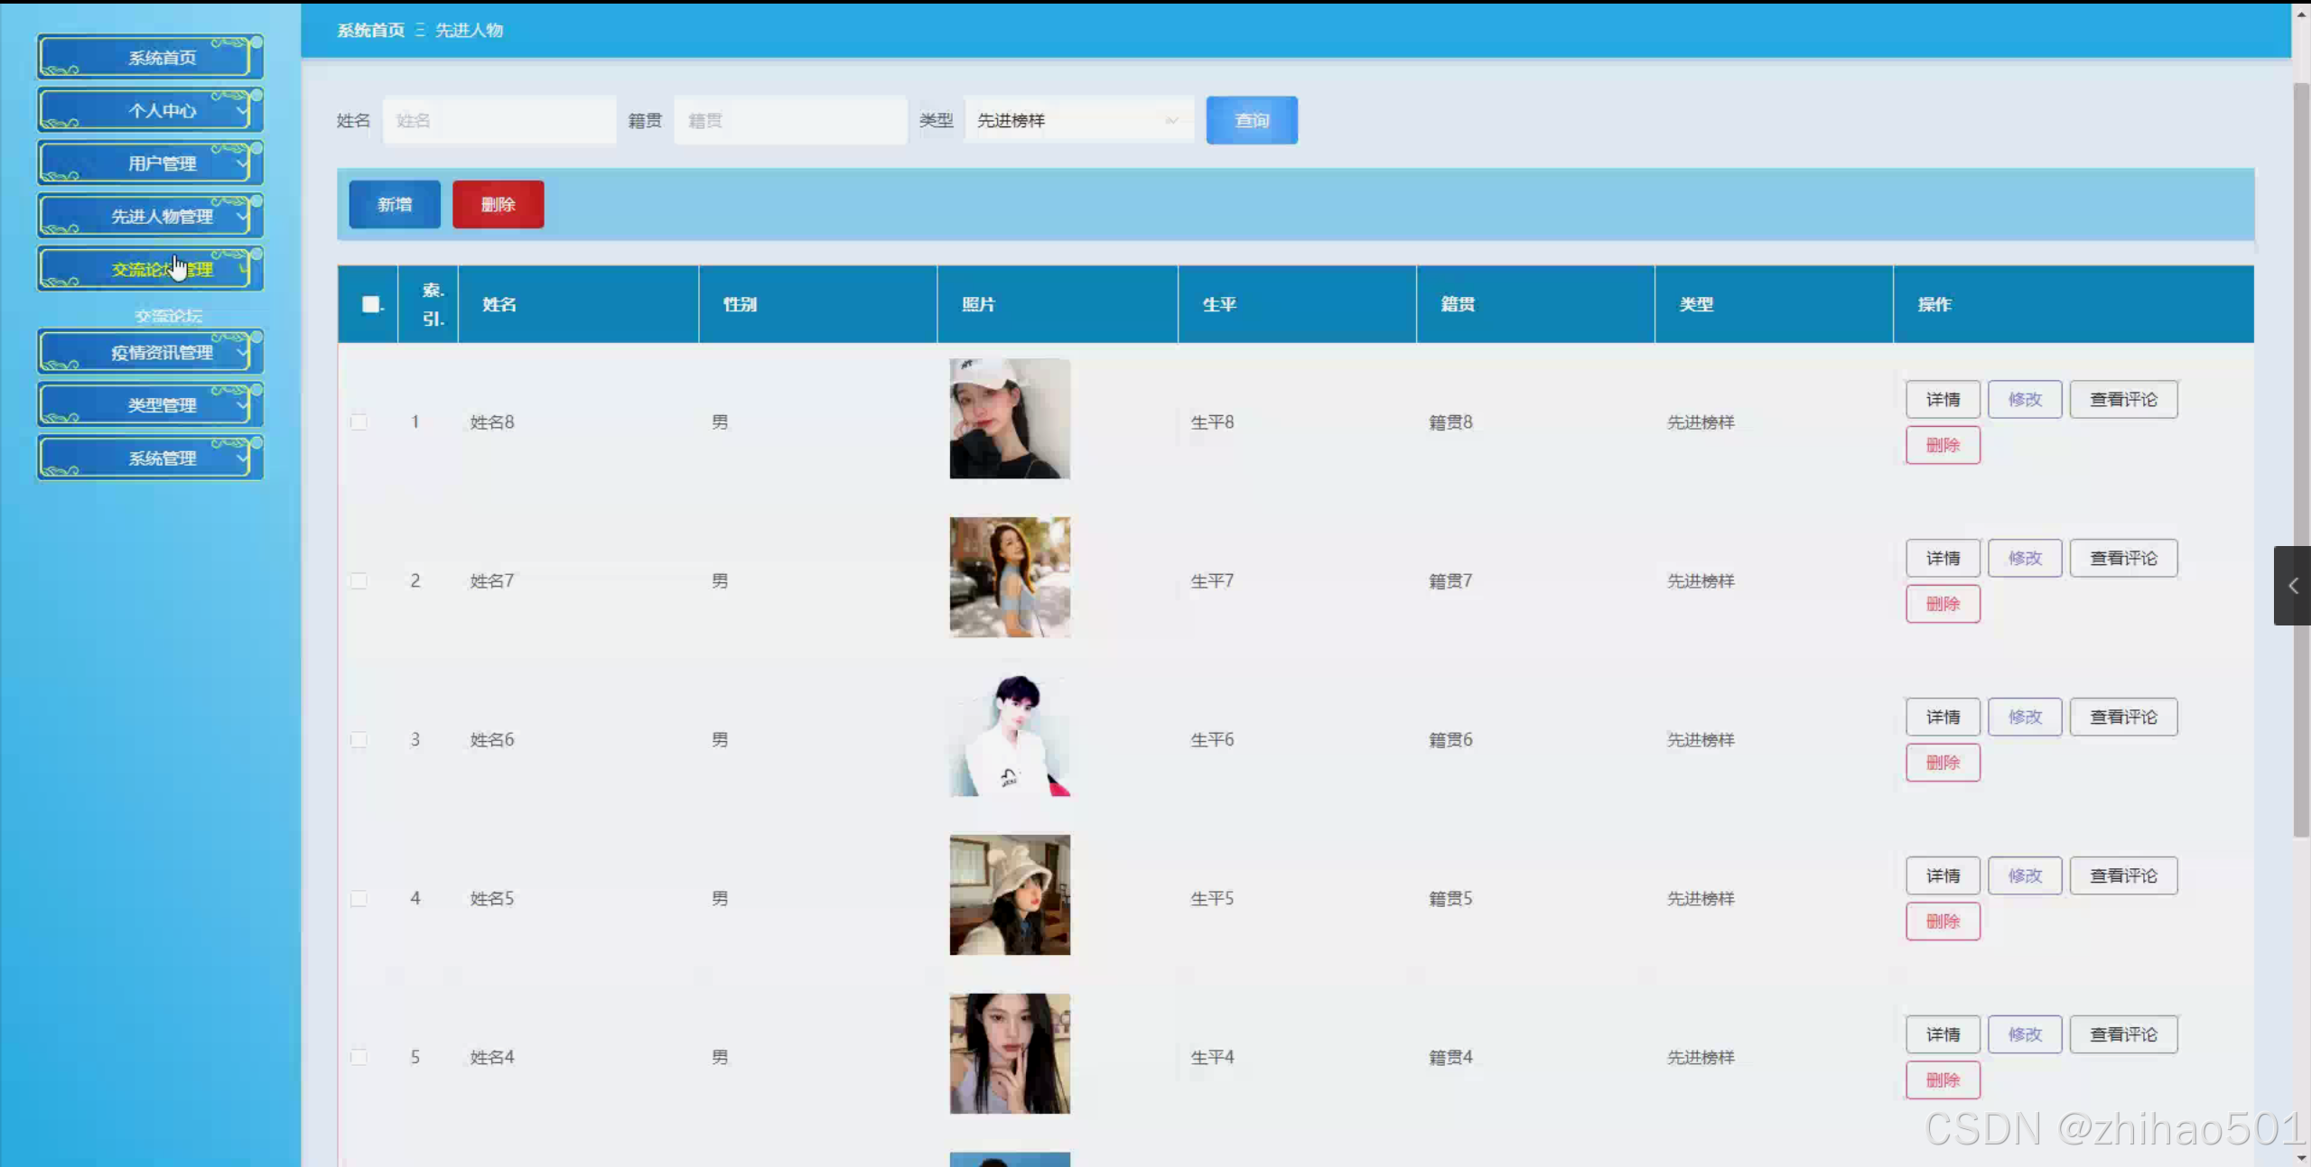This screenshot has width=2311, height=1167.
Task: Click the 删除 button in 姓名4 row
Action: click(1943, 1079)
